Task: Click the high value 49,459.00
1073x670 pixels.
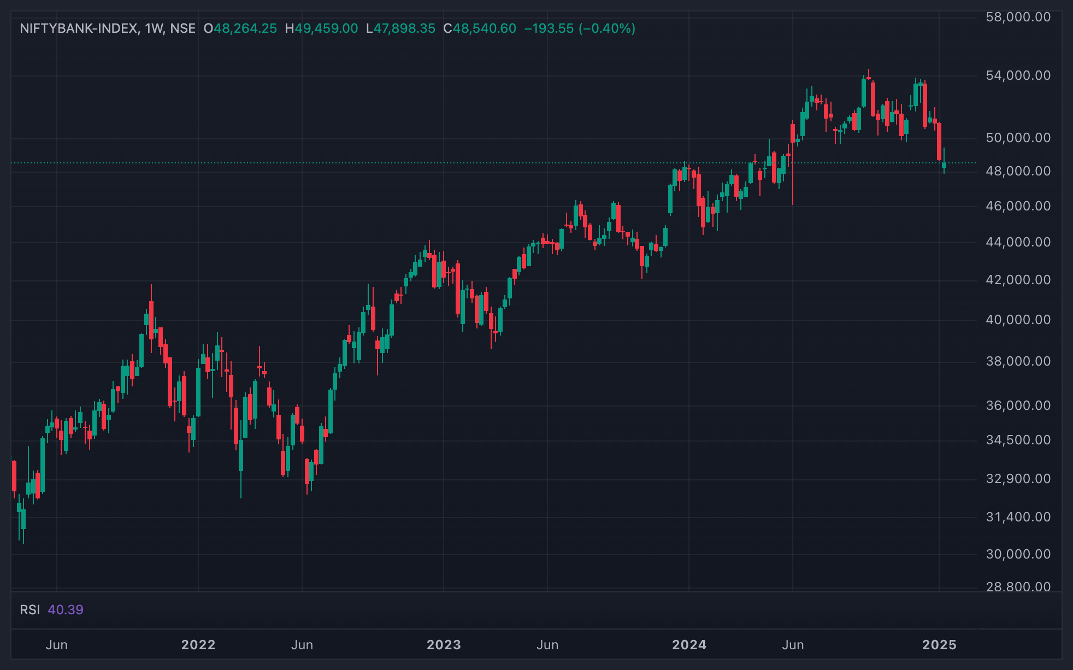Action: (x=326, y=28)
